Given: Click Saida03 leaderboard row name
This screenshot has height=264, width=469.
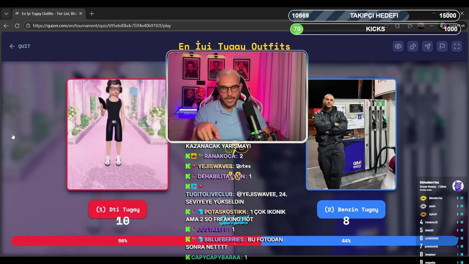Looking at the screenshot, I should [x=429, y=230].
